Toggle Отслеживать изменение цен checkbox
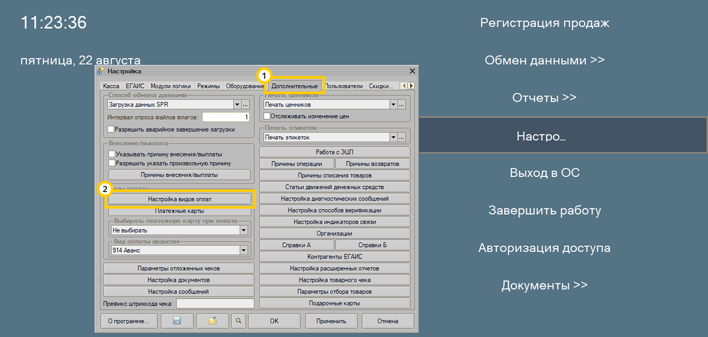 (x=267, y=116)
